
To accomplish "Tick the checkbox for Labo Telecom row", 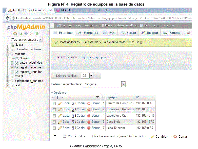I will (54, 128).
